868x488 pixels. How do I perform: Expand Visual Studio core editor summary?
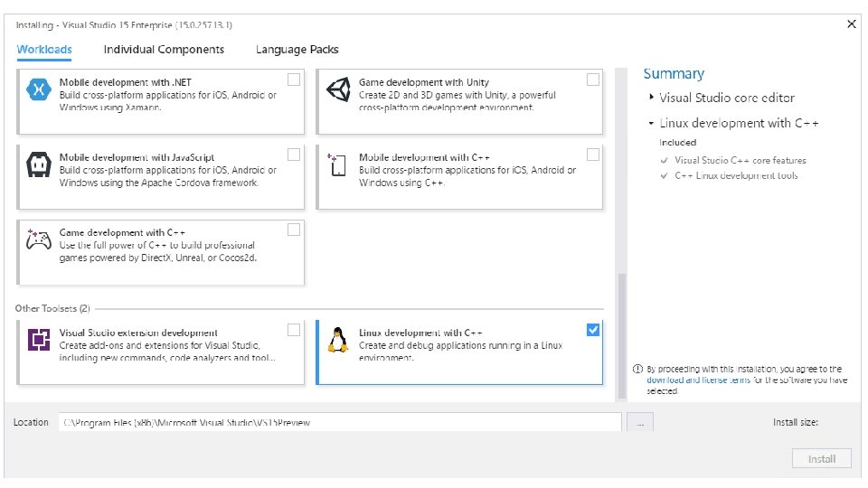point(651,98)
